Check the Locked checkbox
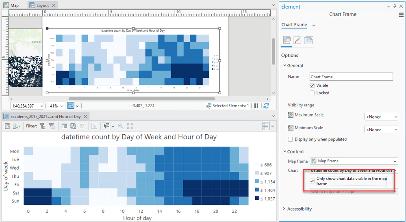The image size is (406, 222). (x=312, y=93)
